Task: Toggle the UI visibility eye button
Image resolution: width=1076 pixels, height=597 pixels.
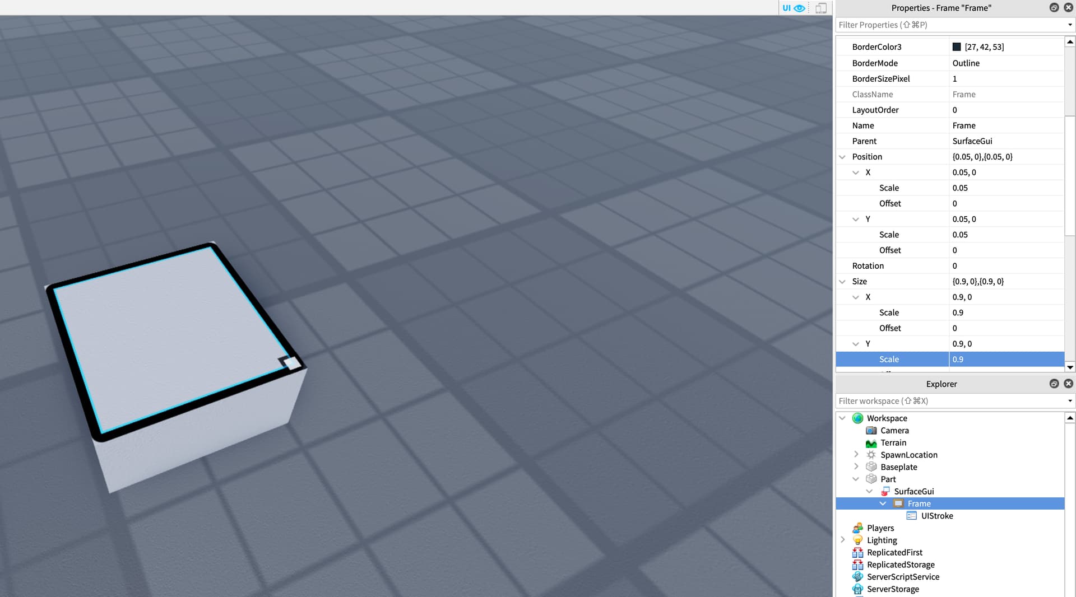Action: click(794, 8)
